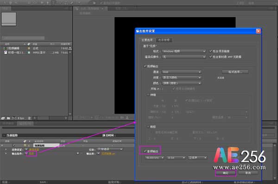Viewport: 278px width, 184px height.
Task: Click the label tag icon in render queue header
Action: pos(25,141)
